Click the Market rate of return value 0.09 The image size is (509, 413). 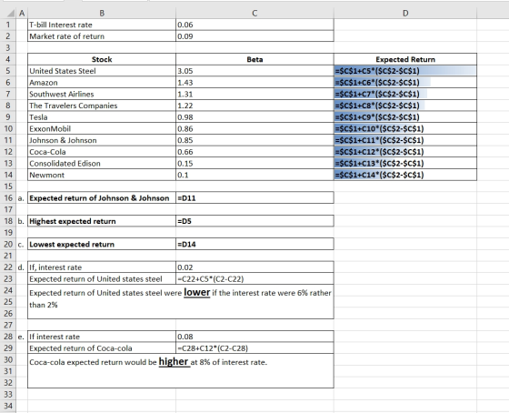pos(254,36)
